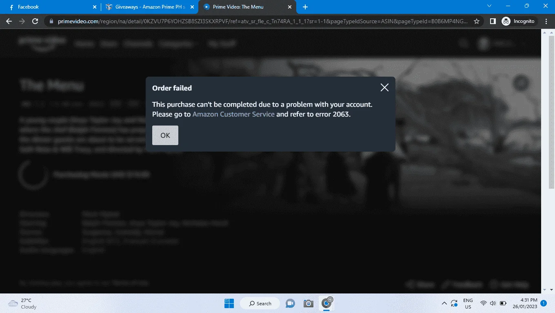Select the Chrome icon on the taskbar

(x=326, y=303)
